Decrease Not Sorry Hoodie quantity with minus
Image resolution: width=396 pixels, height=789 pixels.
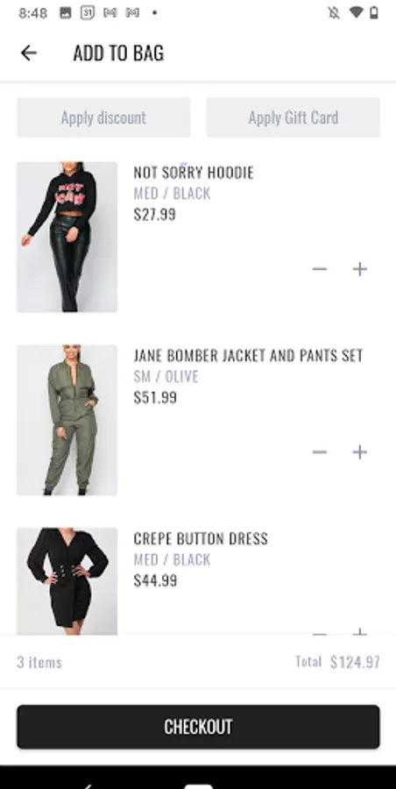click(x=320, y=269)
